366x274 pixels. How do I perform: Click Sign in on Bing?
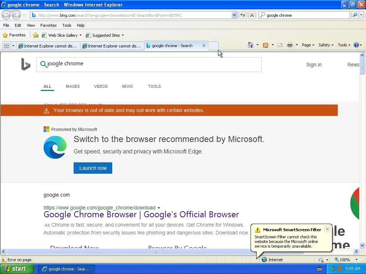314,65
